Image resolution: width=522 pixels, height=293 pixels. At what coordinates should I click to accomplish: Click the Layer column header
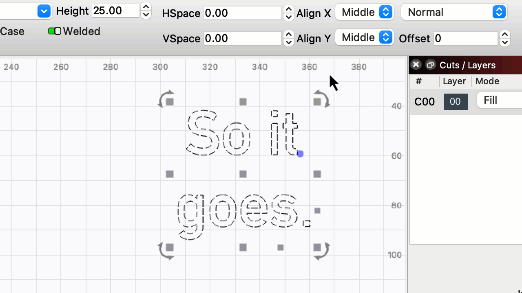click(x=454, y=81)
